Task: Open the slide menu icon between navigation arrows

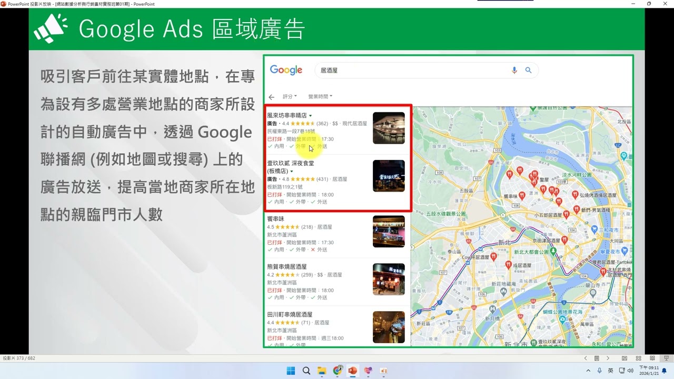Action: click(x=597, y=358)
